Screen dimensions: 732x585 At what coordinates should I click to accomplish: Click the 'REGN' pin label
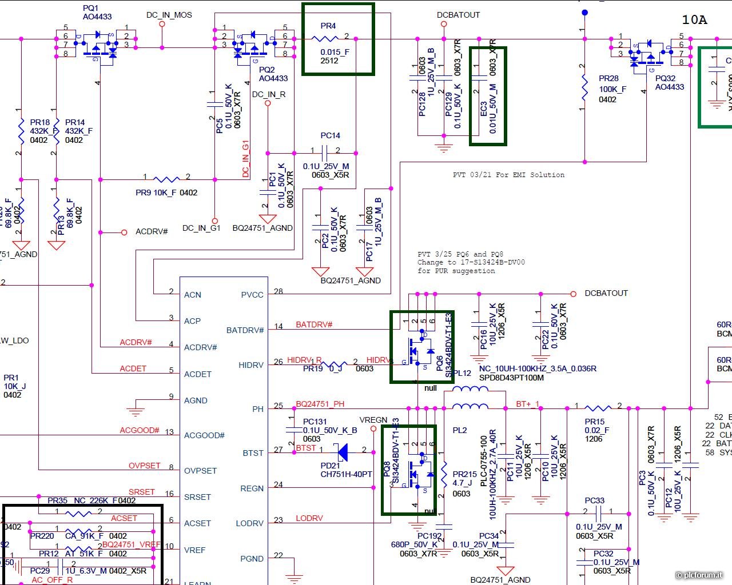click(x=252, y=488)
